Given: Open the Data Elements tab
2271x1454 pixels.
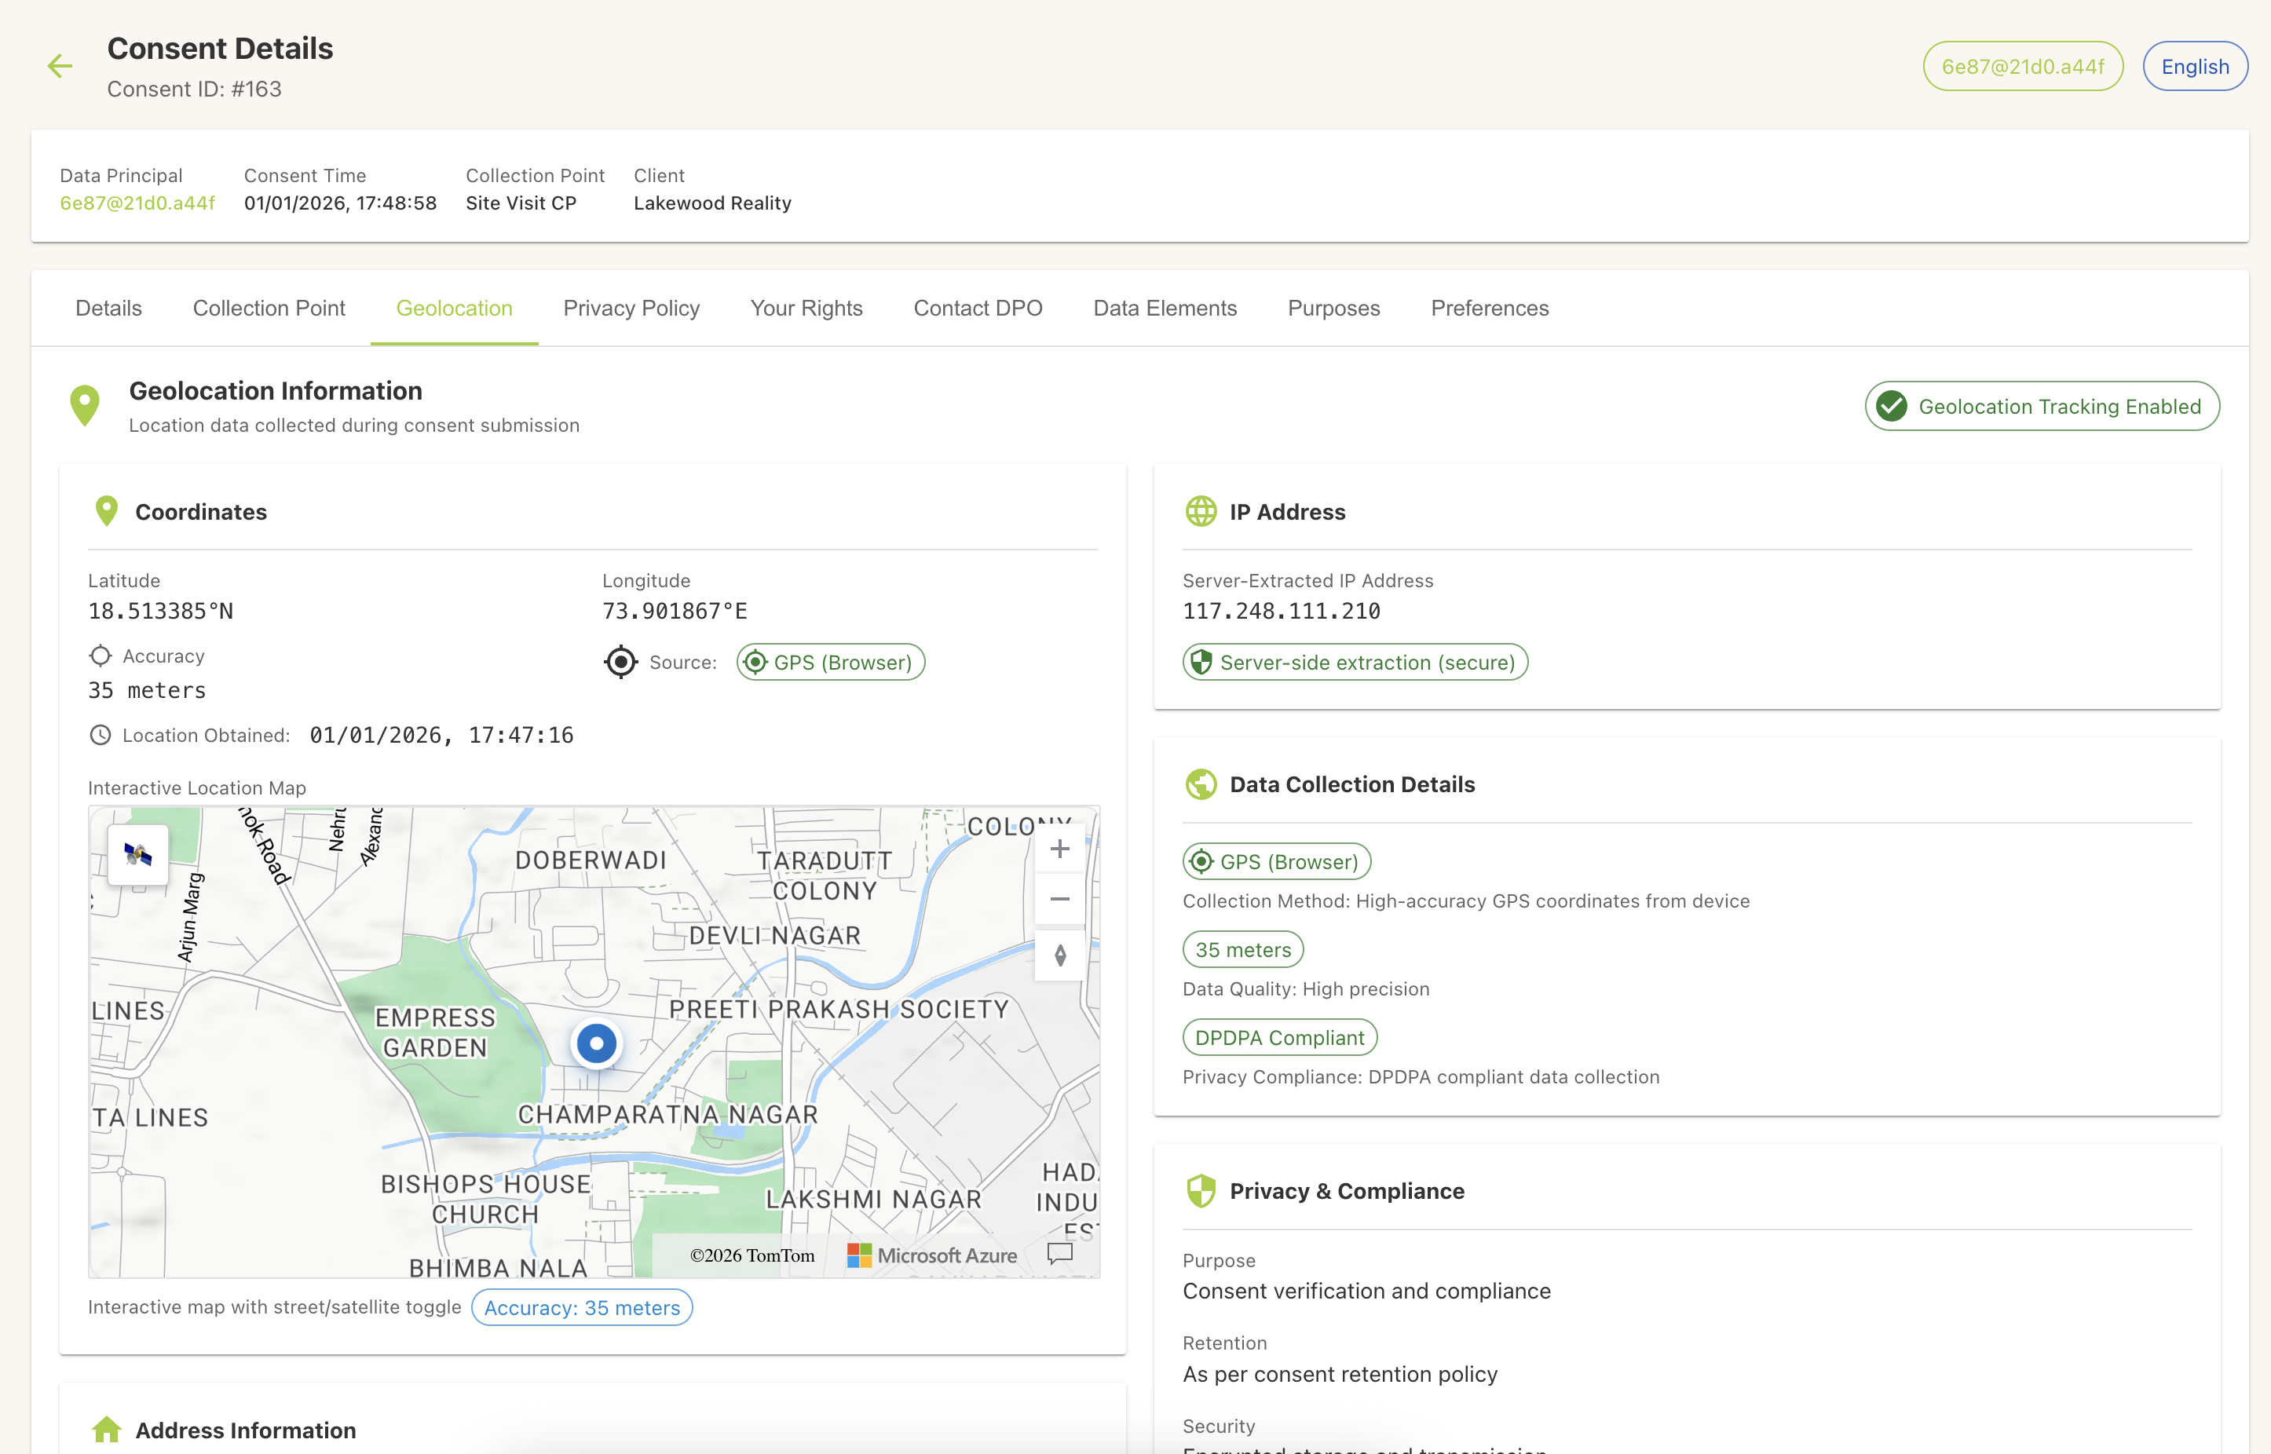Looking at the screenshot, I should point(1165,308).
